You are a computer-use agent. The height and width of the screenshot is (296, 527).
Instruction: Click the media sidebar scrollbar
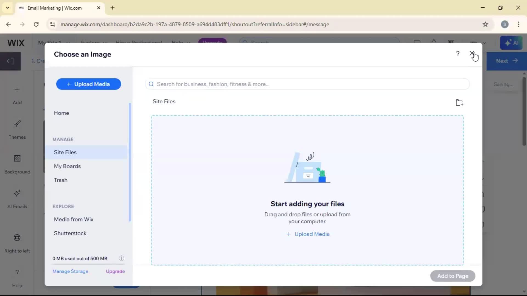coord(130,162)
